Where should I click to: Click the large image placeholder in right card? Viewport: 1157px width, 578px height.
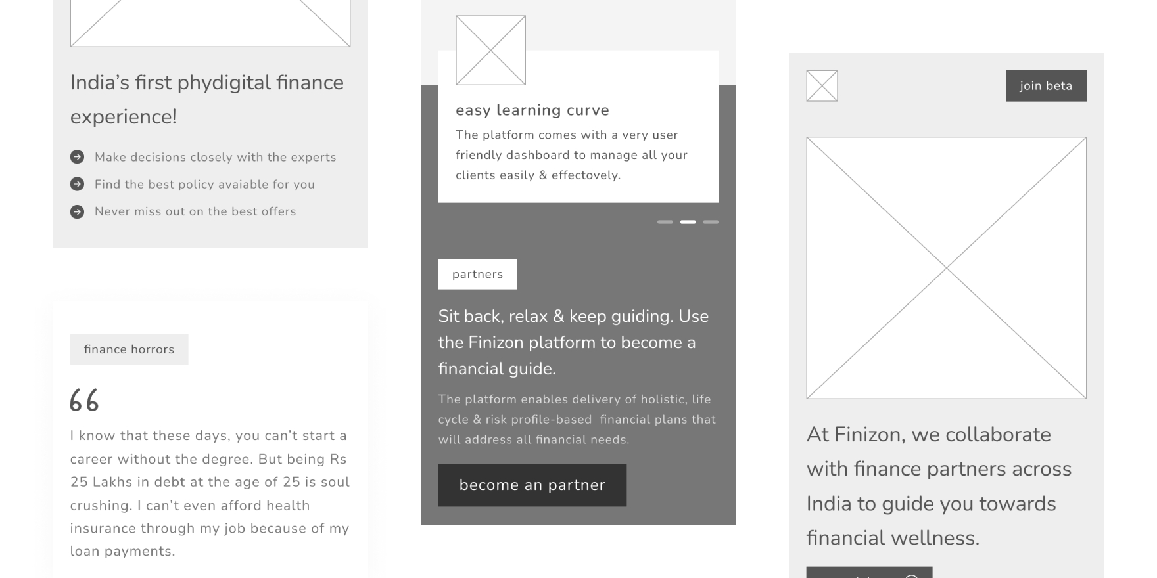(946, 268)
